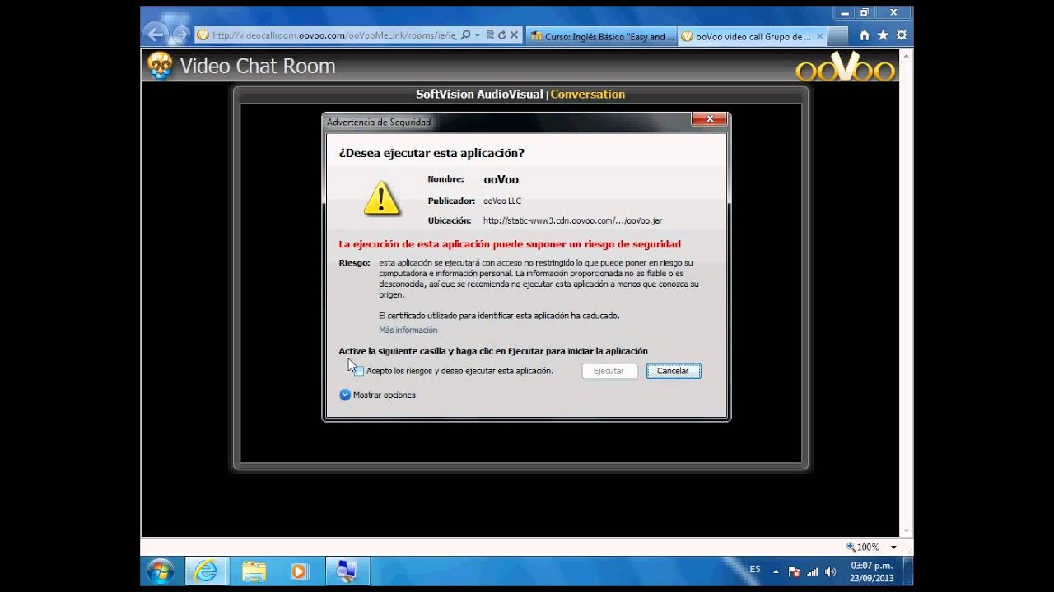1054x592 pixels.
Task: Open Windows Media Player taskbar icon
Action: 299,571
